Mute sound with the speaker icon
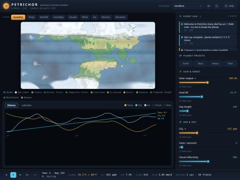Image resolution: width=240 pixels, height=180 pixels. point(208,6)
